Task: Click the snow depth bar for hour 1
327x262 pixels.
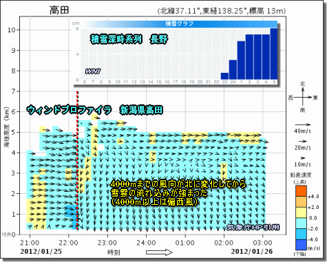Action: 241,61
